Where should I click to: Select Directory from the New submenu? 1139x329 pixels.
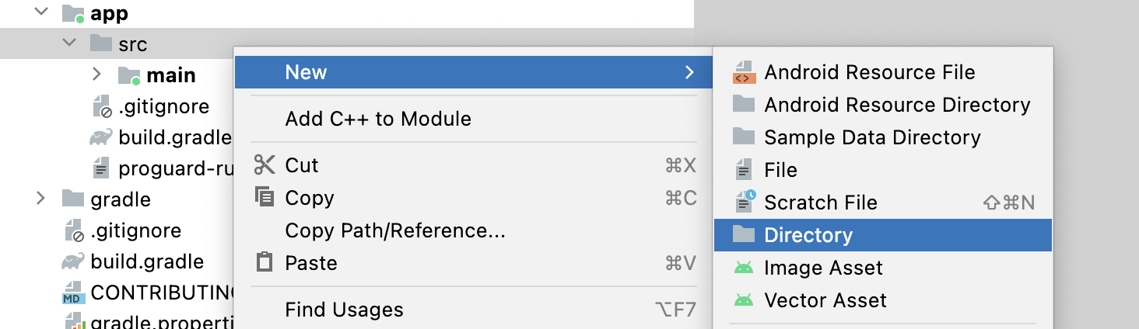pyautogui.click(x=808, y=235)
